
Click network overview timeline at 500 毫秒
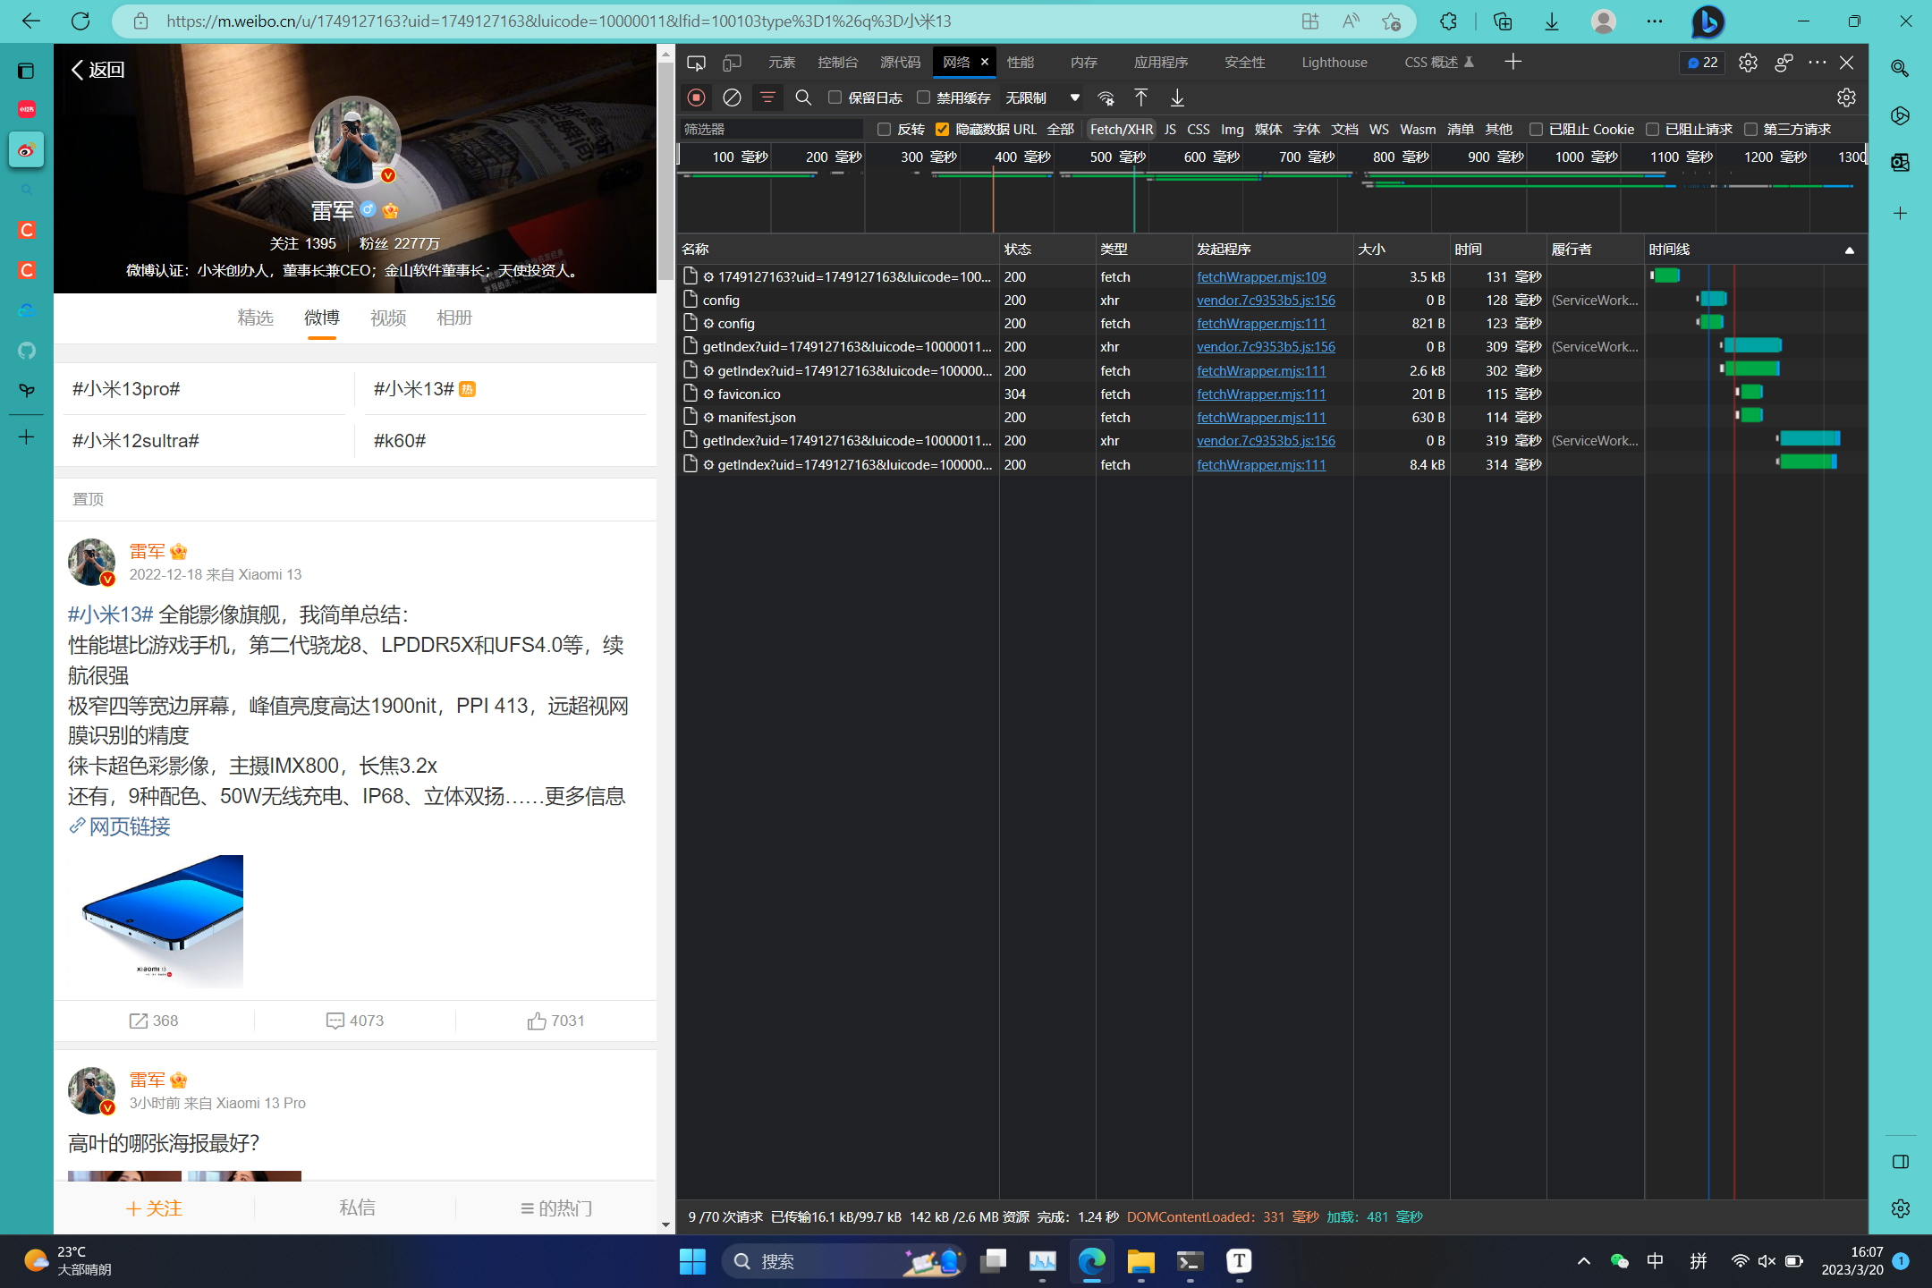[1118, 157]
